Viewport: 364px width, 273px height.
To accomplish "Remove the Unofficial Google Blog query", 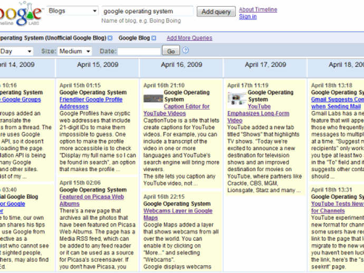I will coord(110,38).
